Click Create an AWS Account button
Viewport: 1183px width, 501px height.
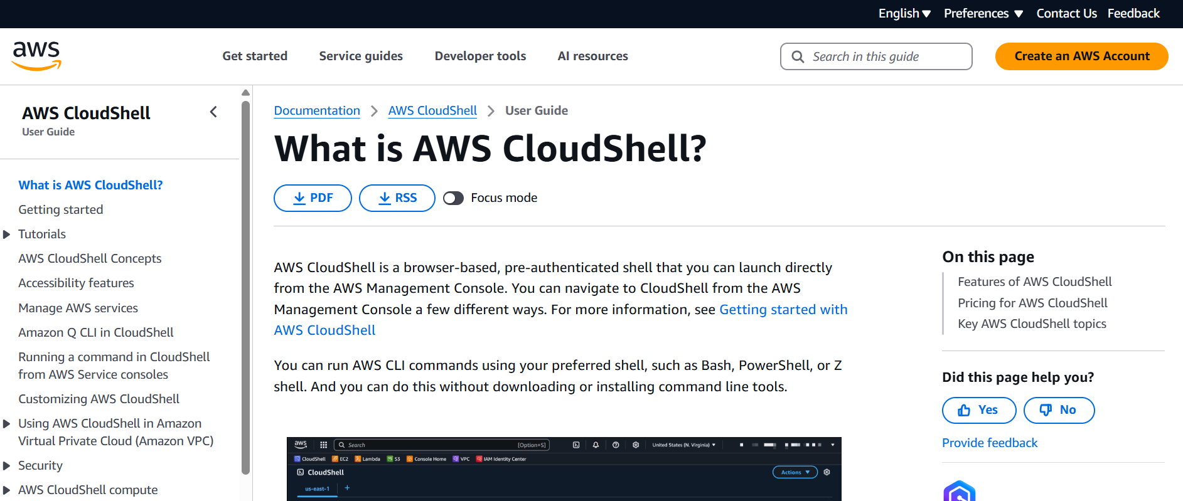coord(1081,56)
